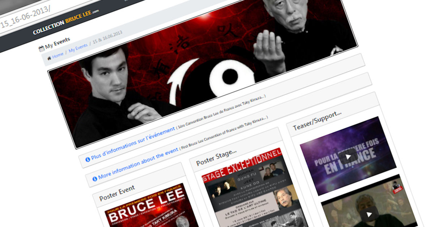Click info icon before More information
434x227 pixels.
coord(95,178)
